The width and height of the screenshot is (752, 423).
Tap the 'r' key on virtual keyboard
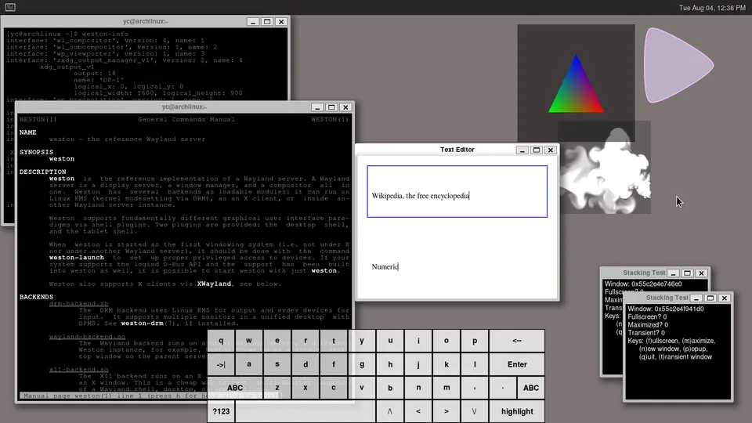[305, 341]
